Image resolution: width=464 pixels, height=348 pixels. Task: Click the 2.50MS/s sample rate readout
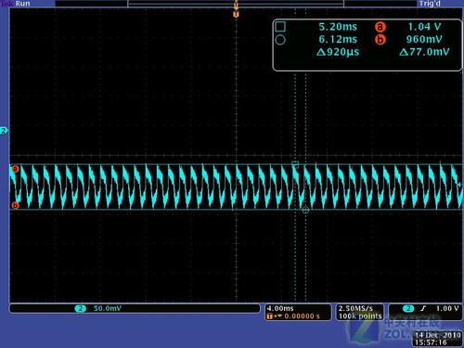[x=355, y=308]
